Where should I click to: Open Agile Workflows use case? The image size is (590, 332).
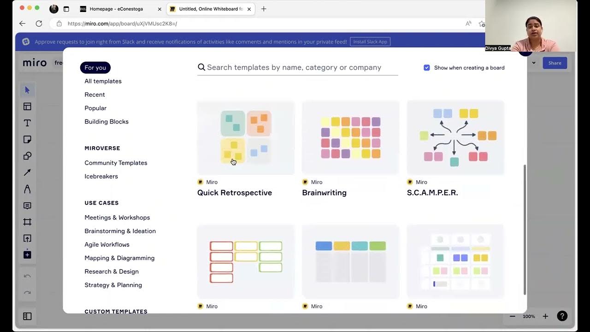click(107, 244)
